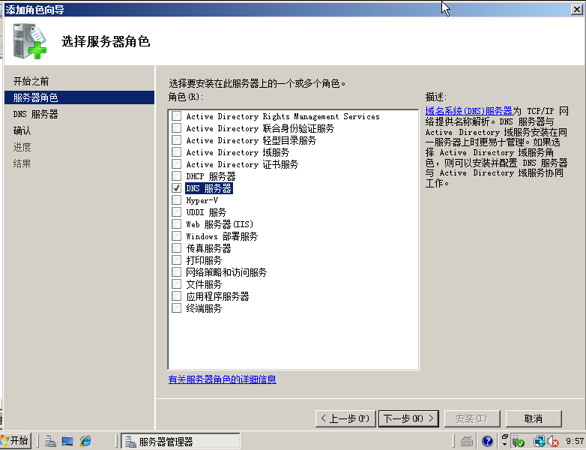Go back with 上一步(P)
Viewport: 586px width, 450px height.
pos(345,418)
